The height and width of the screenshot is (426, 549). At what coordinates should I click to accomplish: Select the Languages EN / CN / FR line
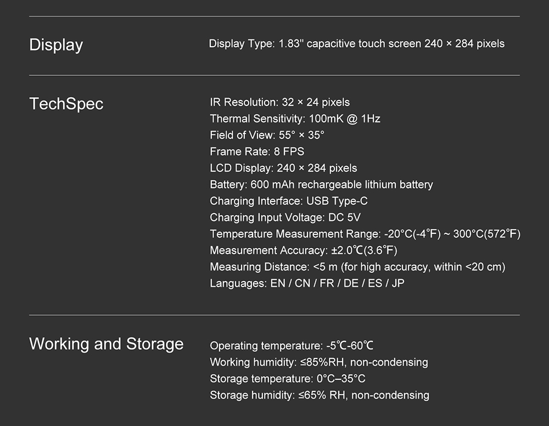(x=307, y=283)
